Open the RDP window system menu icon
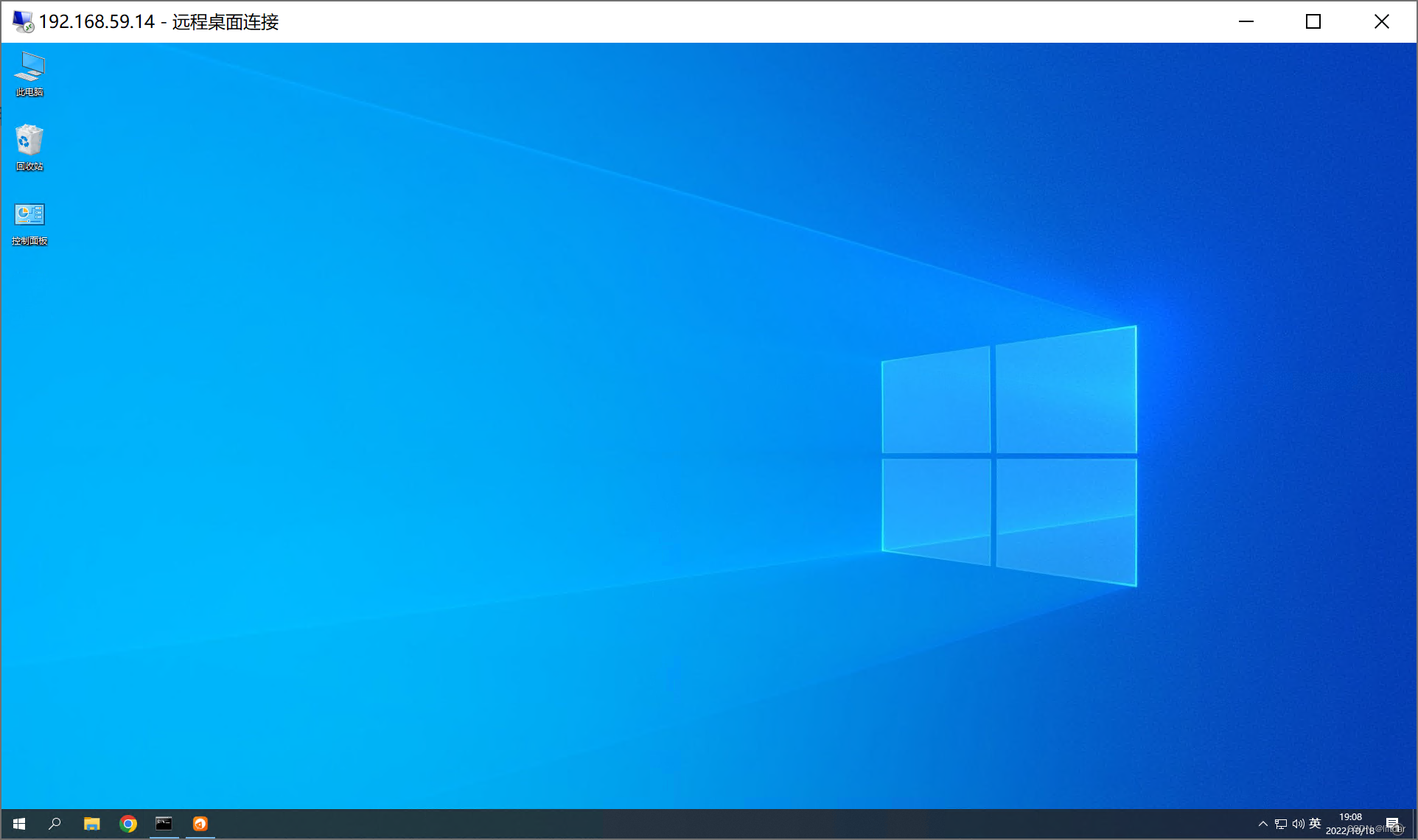 coord(21,21)
